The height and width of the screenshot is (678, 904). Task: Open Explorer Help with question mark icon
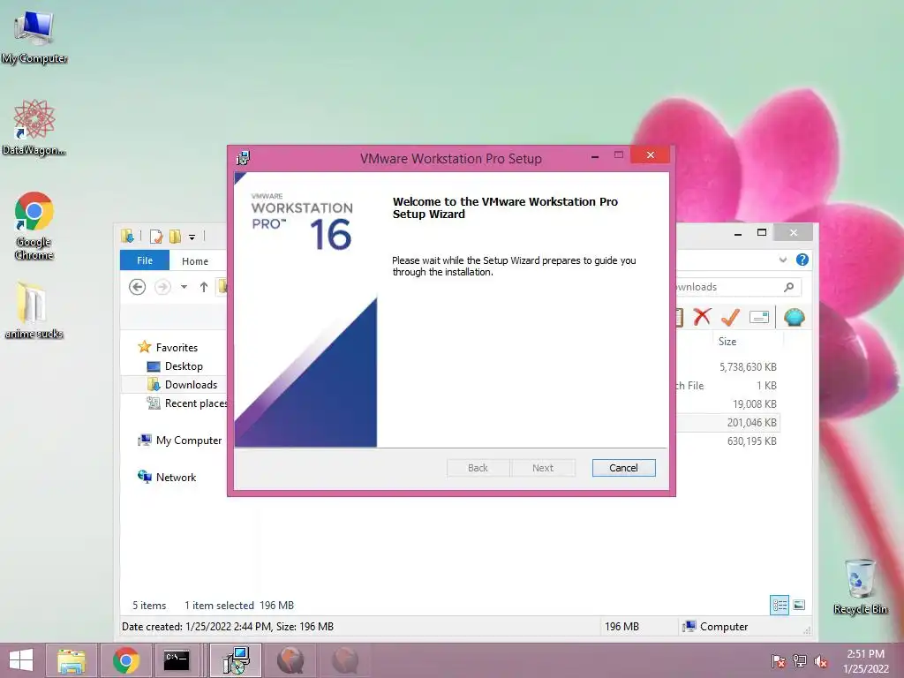802,260
